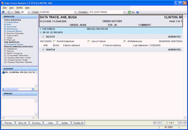
Task: Open Display/Maintain Starter
Action: (18, 62)
